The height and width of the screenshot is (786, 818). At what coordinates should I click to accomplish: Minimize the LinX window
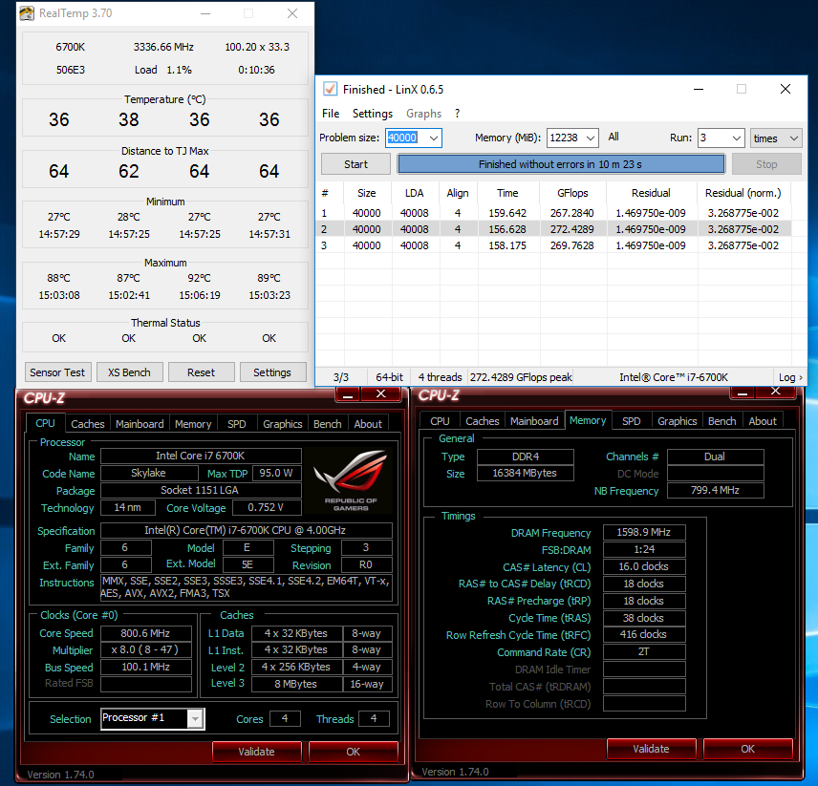pos(698,89)
